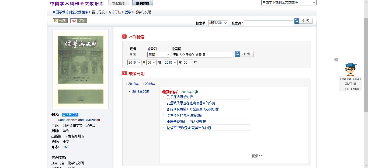The width and height of the screenshot is (368, 168).
Task: Go to 哲学 in the breadcrumb
Action: 128,12
